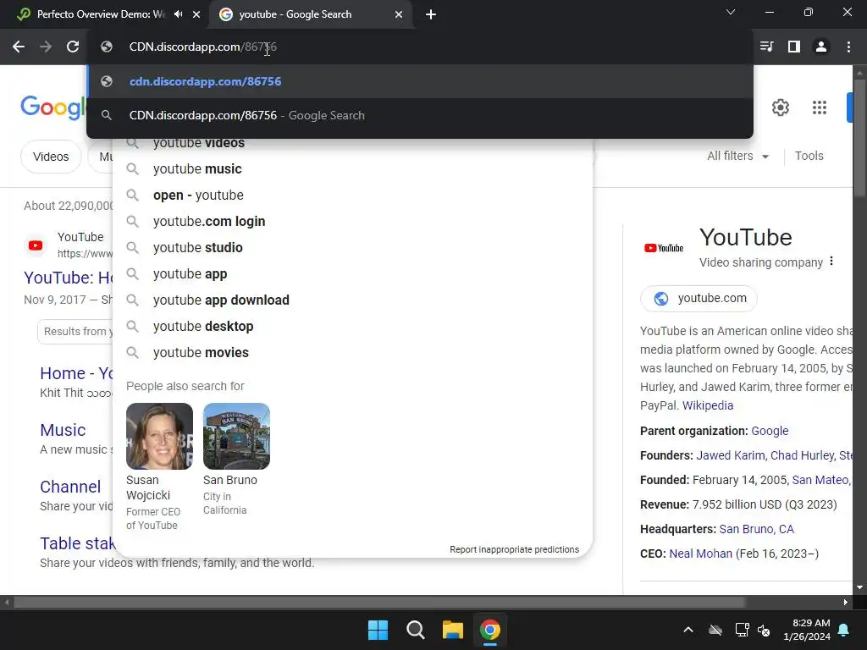Screen dimensions: 867x650
Task: Open Google quick settings gear icon
Action: point(780,107)
